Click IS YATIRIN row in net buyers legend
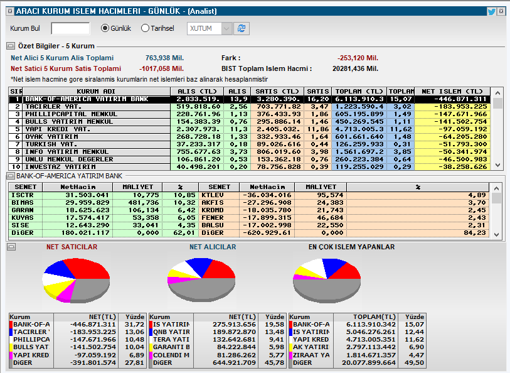 click(217, 325)
